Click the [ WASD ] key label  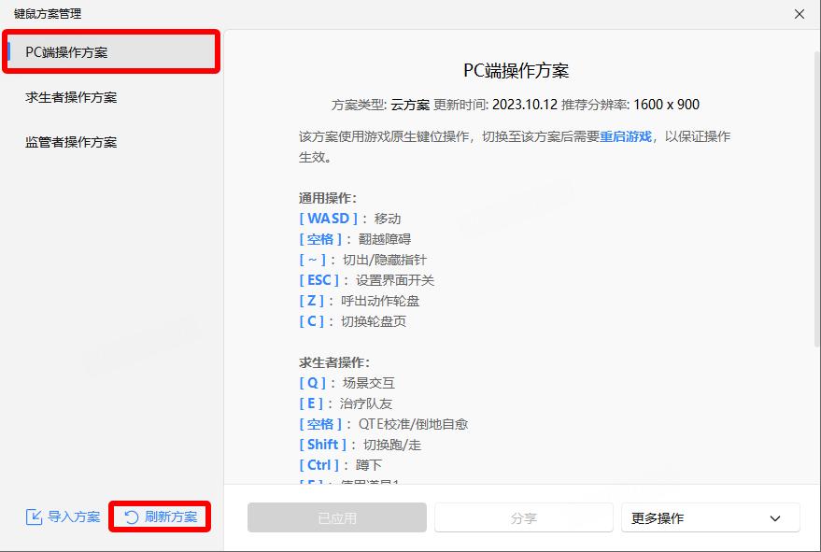tap(328, 219)
